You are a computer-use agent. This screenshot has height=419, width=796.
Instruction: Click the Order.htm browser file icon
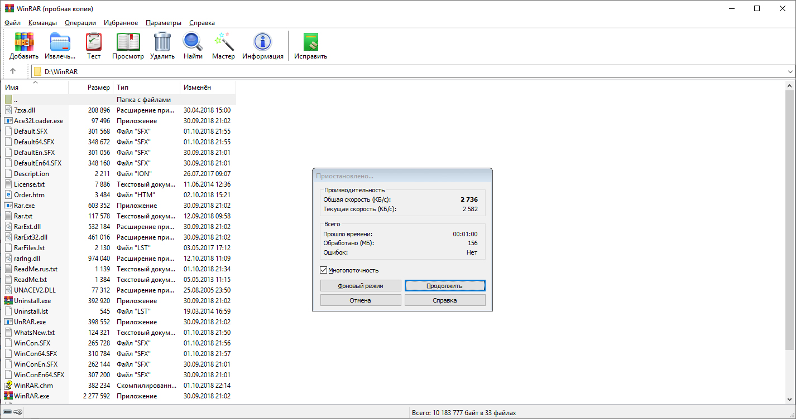(x=8, y=195)
